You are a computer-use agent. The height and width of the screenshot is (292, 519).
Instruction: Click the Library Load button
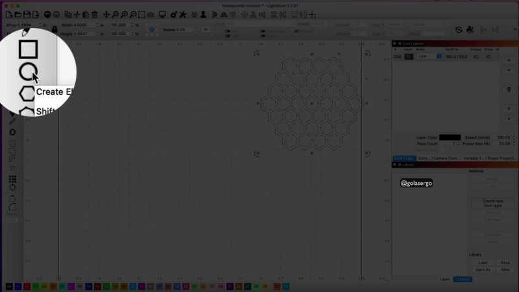point(483,263)
